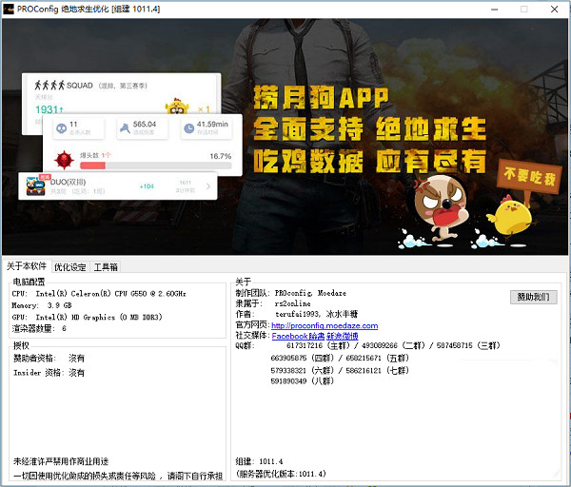Click the angry dog mascot in banner
Viewport: 571px width, 487px height.
[x=443, y=208]
